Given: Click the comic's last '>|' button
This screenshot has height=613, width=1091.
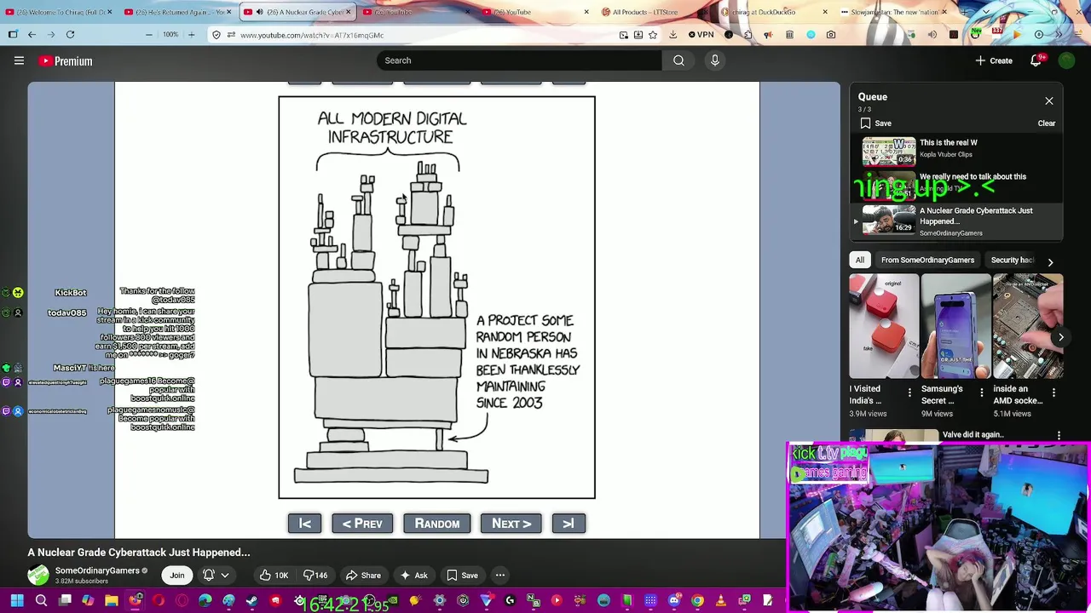Looking at the screenshot, I should coord(569,524).
